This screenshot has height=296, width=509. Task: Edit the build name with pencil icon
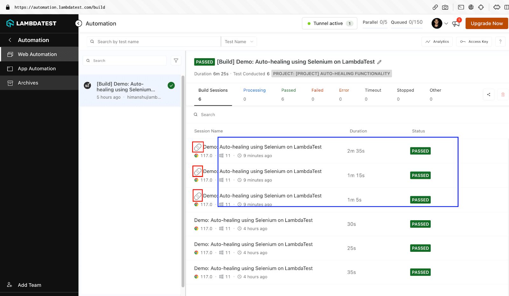[x=380, y=62]
